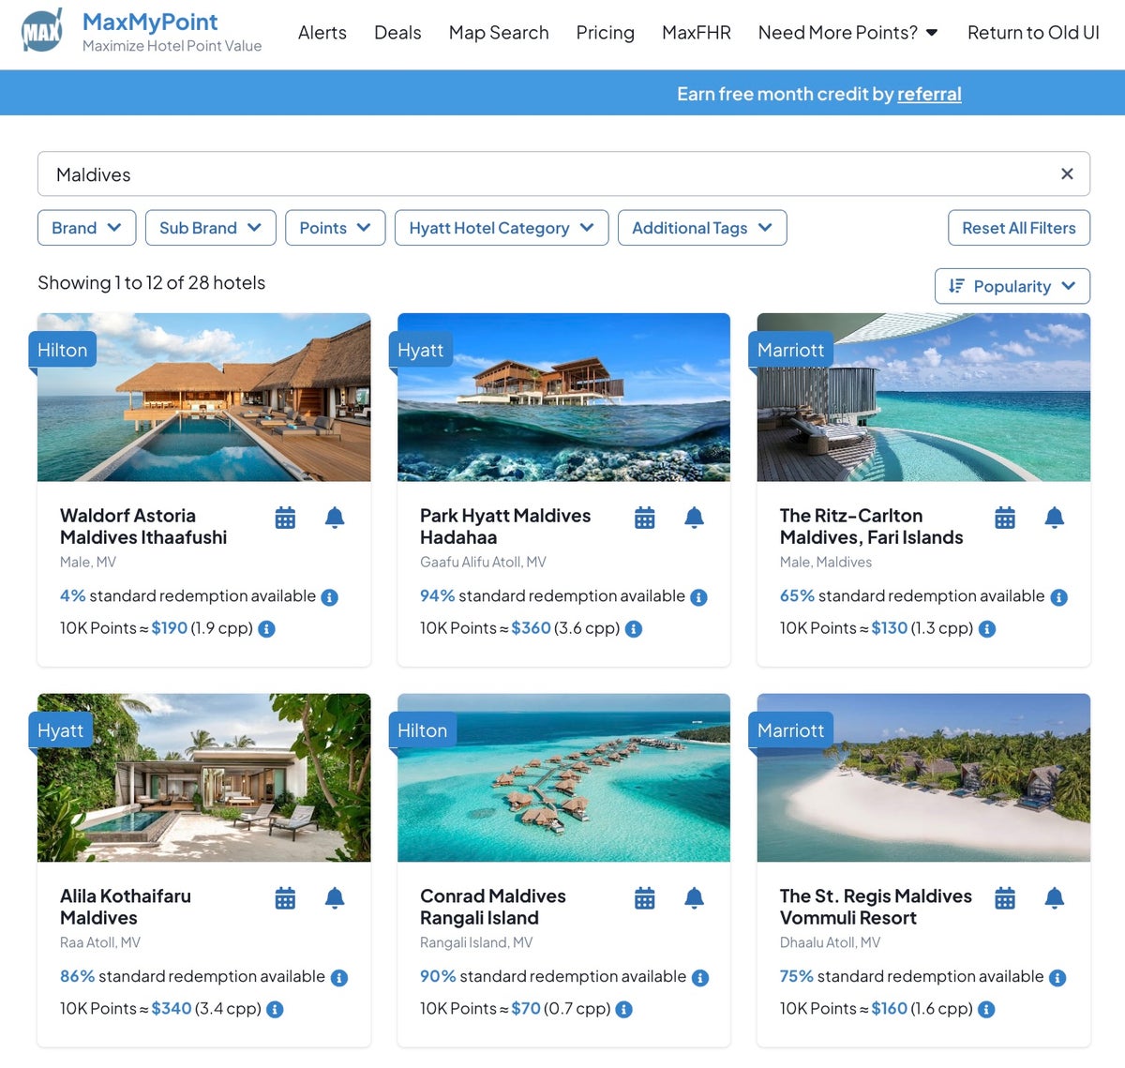Expand the Additional Tags filter
This screenshot has width=1125, height=1068.
coord(701,228)
